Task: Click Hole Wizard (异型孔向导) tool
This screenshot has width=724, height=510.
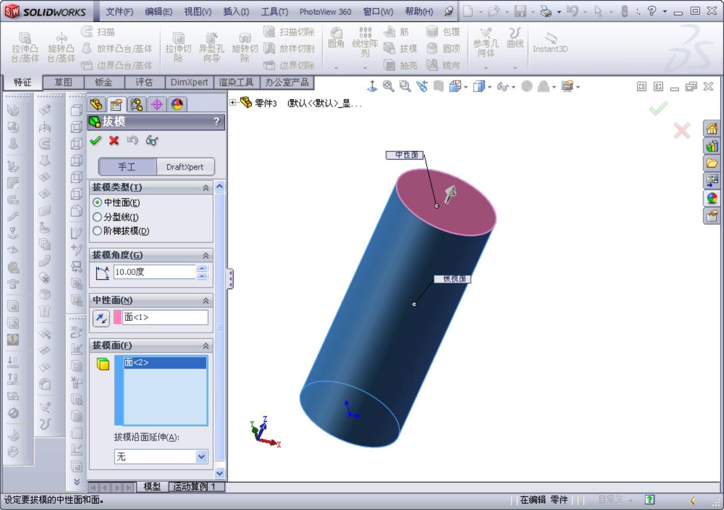Action: coord(211,47)
